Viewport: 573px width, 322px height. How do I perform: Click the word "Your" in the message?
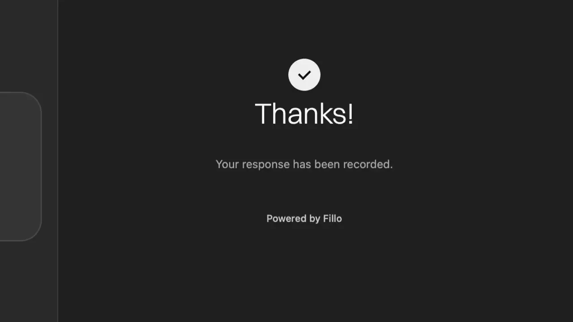227,164
